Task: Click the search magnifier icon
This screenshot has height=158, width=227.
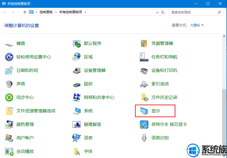Action: click(x=219, y=12)
